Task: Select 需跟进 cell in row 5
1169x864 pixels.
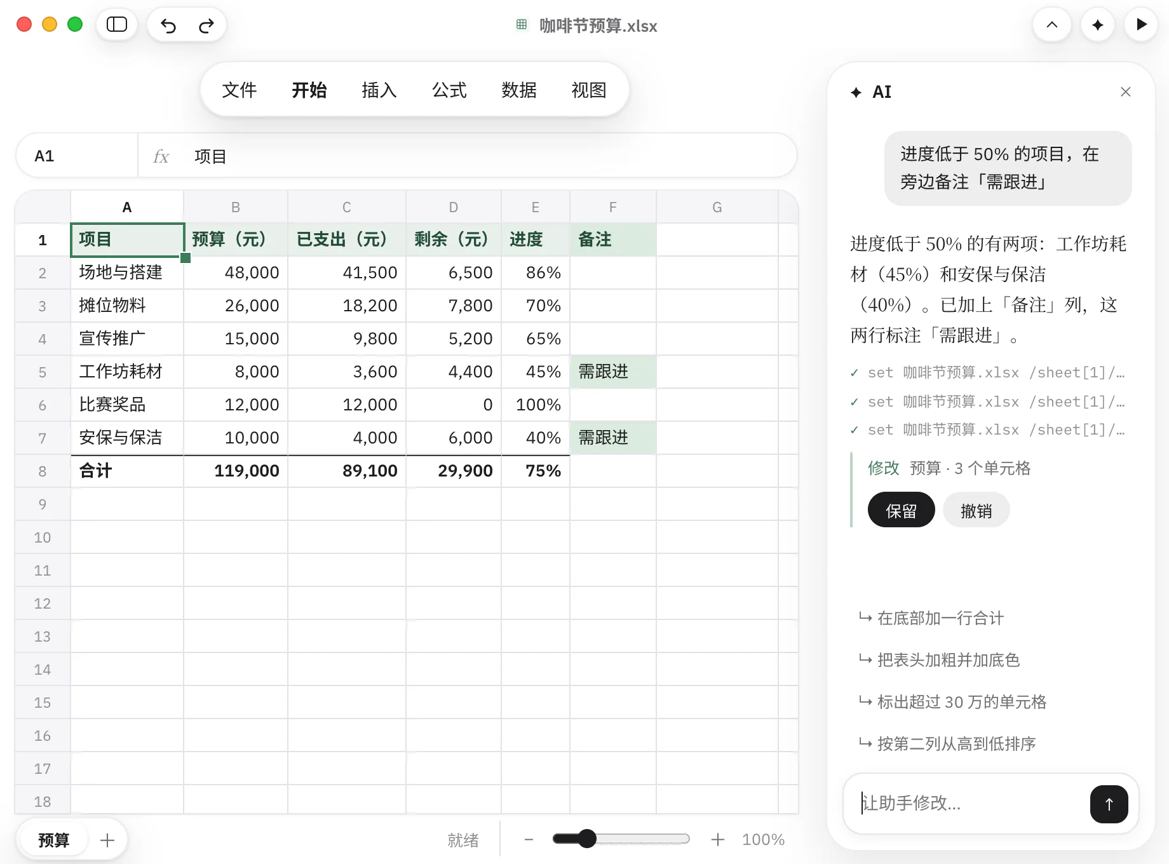Action: 613,372
